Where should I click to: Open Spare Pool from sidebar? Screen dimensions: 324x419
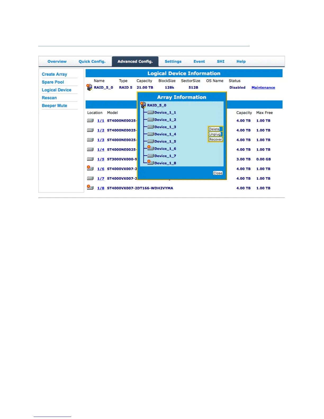point(53,82)
